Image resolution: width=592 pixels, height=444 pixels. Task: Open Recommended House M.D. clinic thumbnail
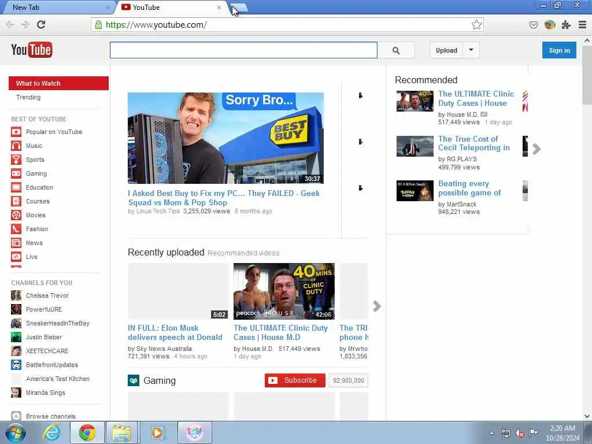click(415, 101)
